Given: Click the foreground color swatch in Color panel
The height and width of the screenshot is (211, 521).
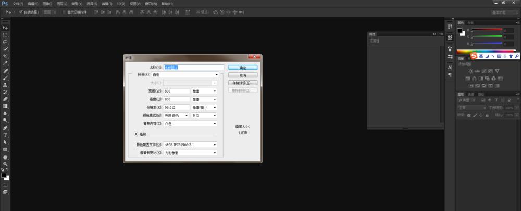Looking at the screenshot, I should coord(460,31).
